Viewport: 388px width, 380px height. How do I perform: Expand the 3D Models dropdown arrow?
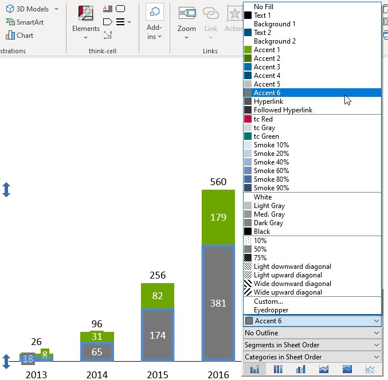[x=56, y=9]
